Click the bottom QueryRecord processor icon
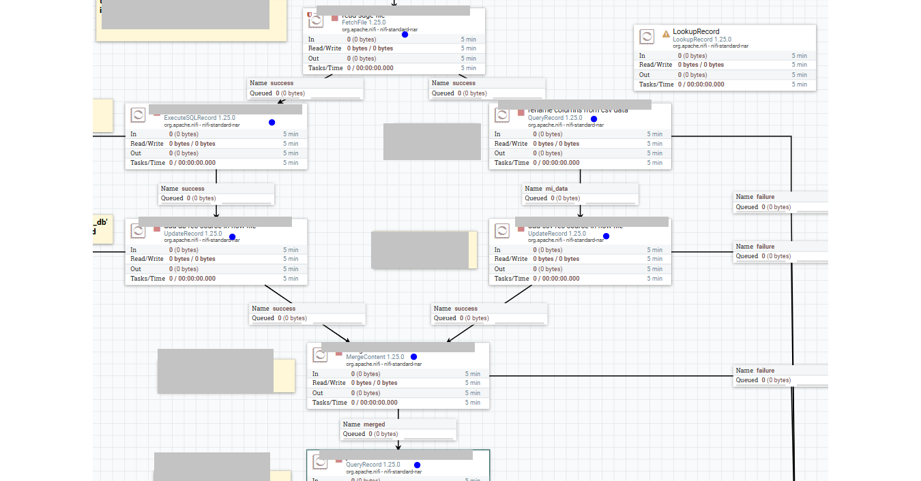This screenshot has height=481, width=921. click(320, 463)
